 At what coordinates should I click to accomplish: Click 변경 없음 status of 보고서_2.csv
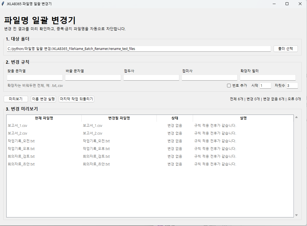pos(175,133)
